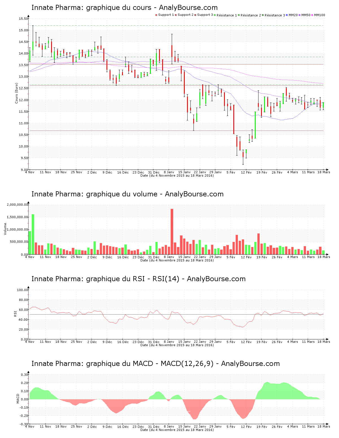This screenshot has height=438, width=339.
Task: Click the 12.50 price axis value
Action: (23, 88)
